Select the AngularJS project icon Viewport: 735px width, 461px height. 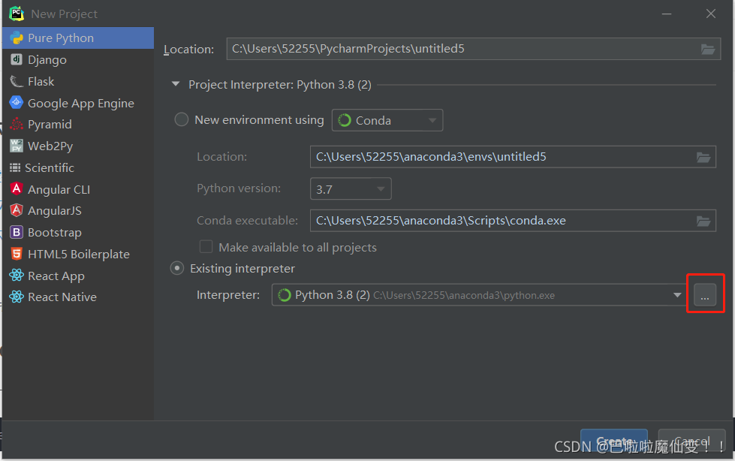(17, 210)
